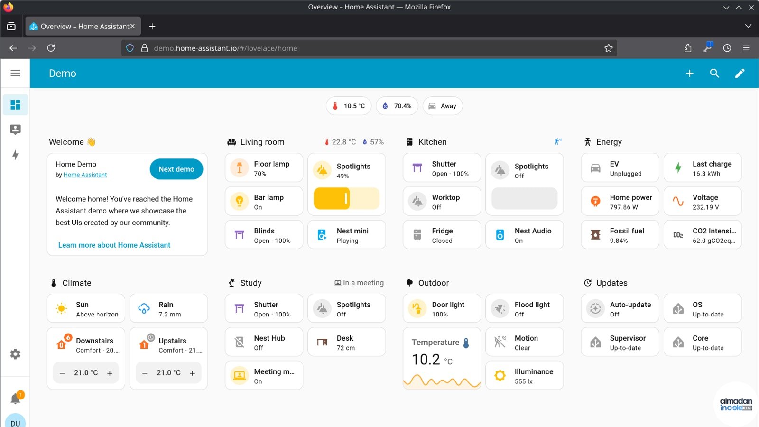The height and width of the screenshot is (427, 759).
Task: Click the Next demo button
Action: click(x=176, y=169)
